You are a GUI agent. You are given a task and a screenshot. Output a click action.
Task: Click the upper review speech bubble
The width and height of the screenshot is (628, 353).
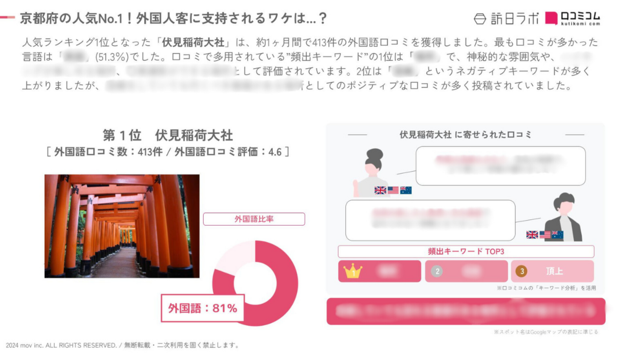coord(500,166)
